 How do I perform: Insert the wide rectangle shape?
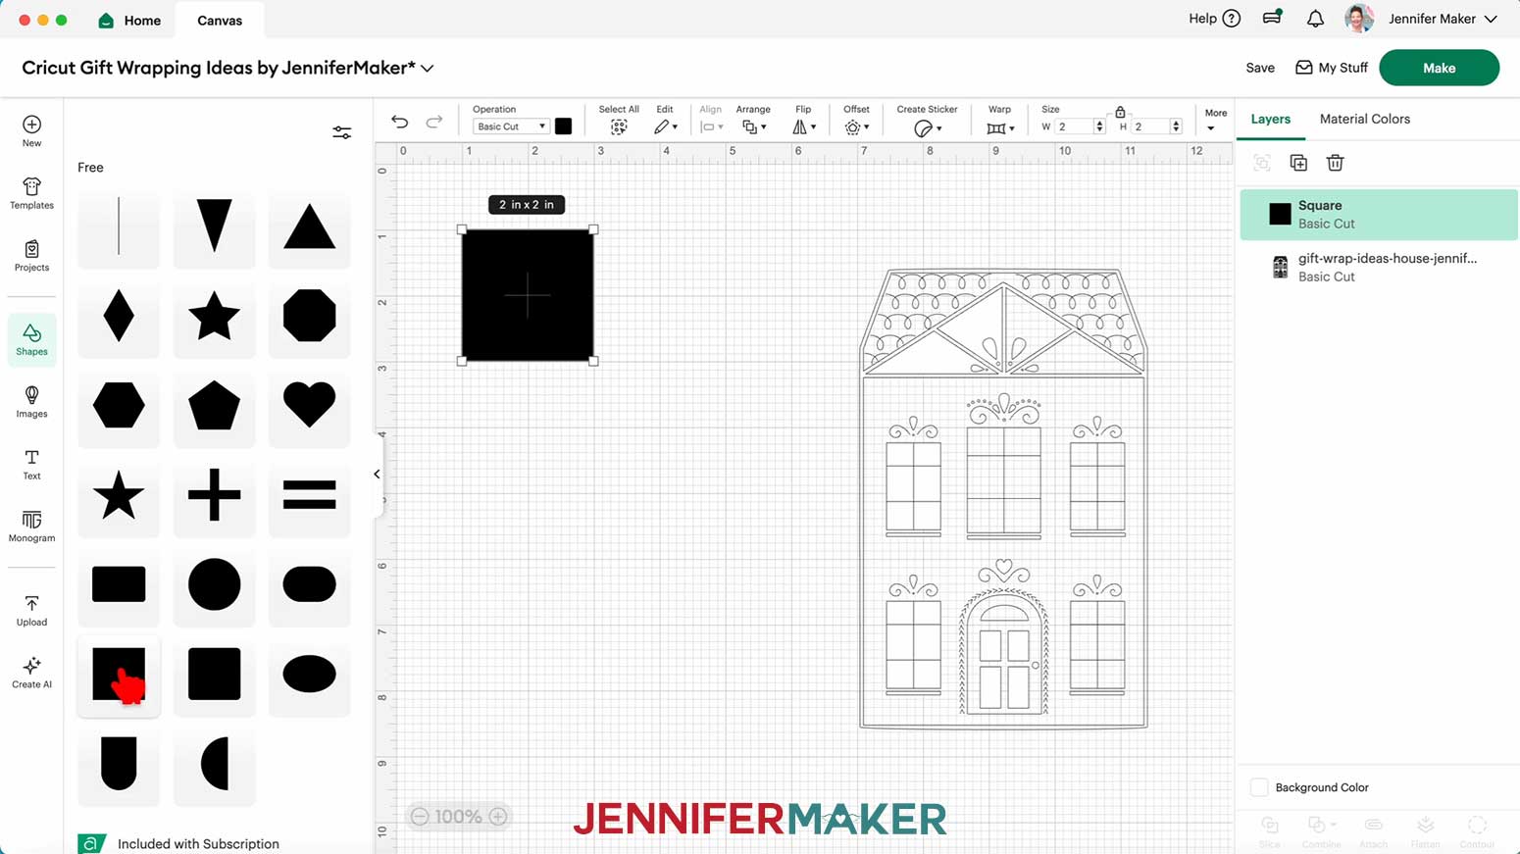(x=119, y=584)
